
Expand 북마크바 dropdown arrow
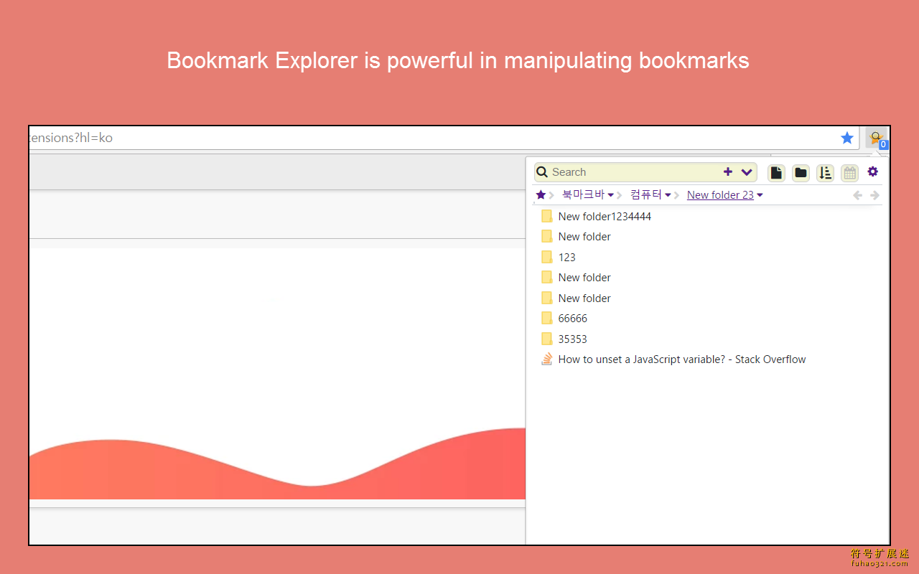tap(611, 195)
